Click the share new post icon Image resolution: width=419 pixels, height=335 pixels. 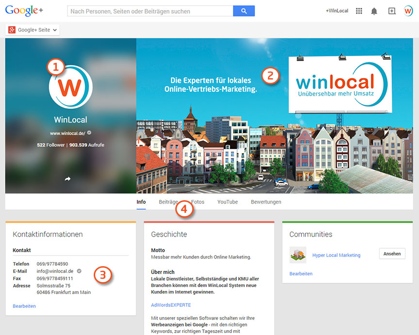coord(392,11)
